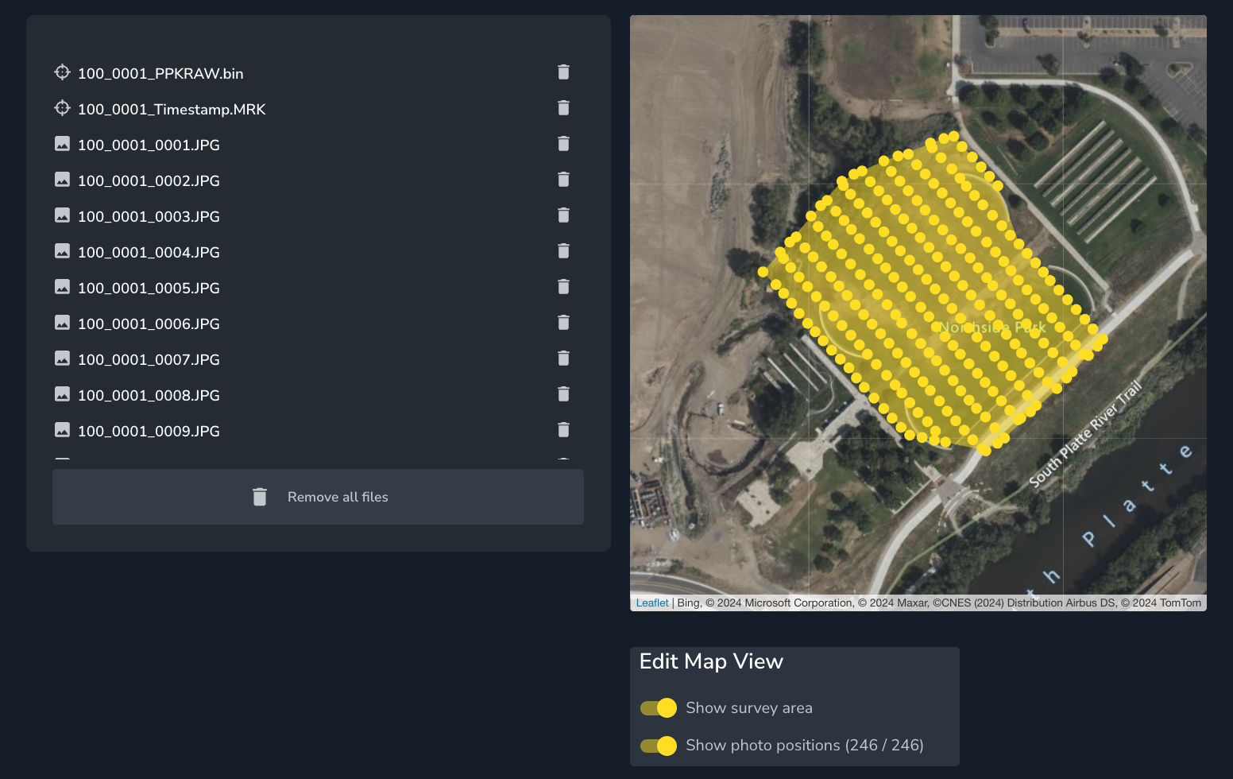The width and height of the screenshot is (1233, 779).
Task: Remove 100_0001_Timestamp.MRK via its trash icon
Action: [x=563, y=108]
